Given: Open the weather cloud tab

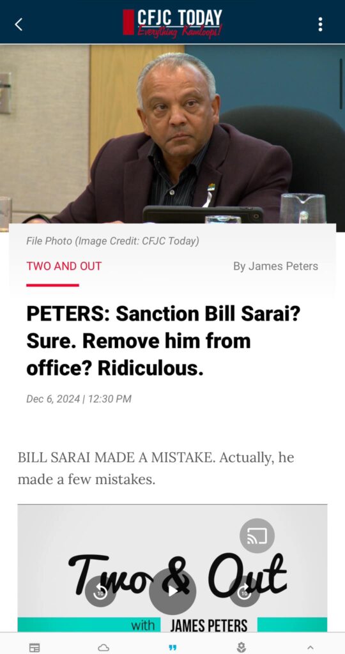Looking at the screenshot, I should pos(103,648).
